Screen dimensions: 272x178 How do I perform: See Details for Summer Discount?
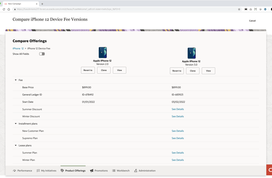tap(178, 109)
